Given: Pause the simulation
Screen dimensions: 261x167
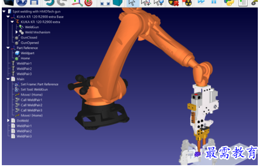Looking at the screenshot, I should pos(214,2).
